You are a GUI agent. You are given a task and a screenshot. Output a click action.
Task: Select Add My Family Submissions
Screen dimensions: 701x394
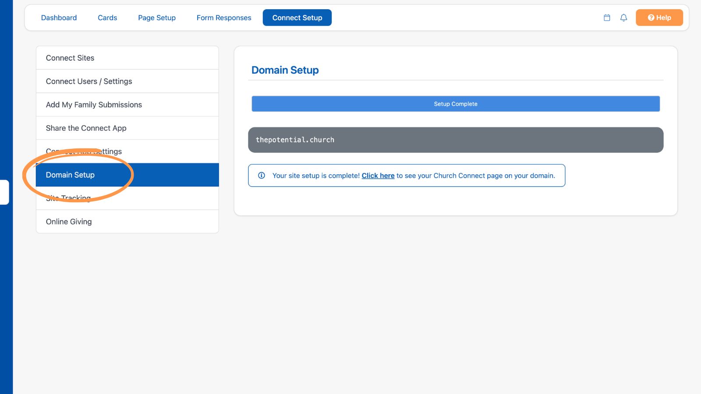[x=127, y=105]
